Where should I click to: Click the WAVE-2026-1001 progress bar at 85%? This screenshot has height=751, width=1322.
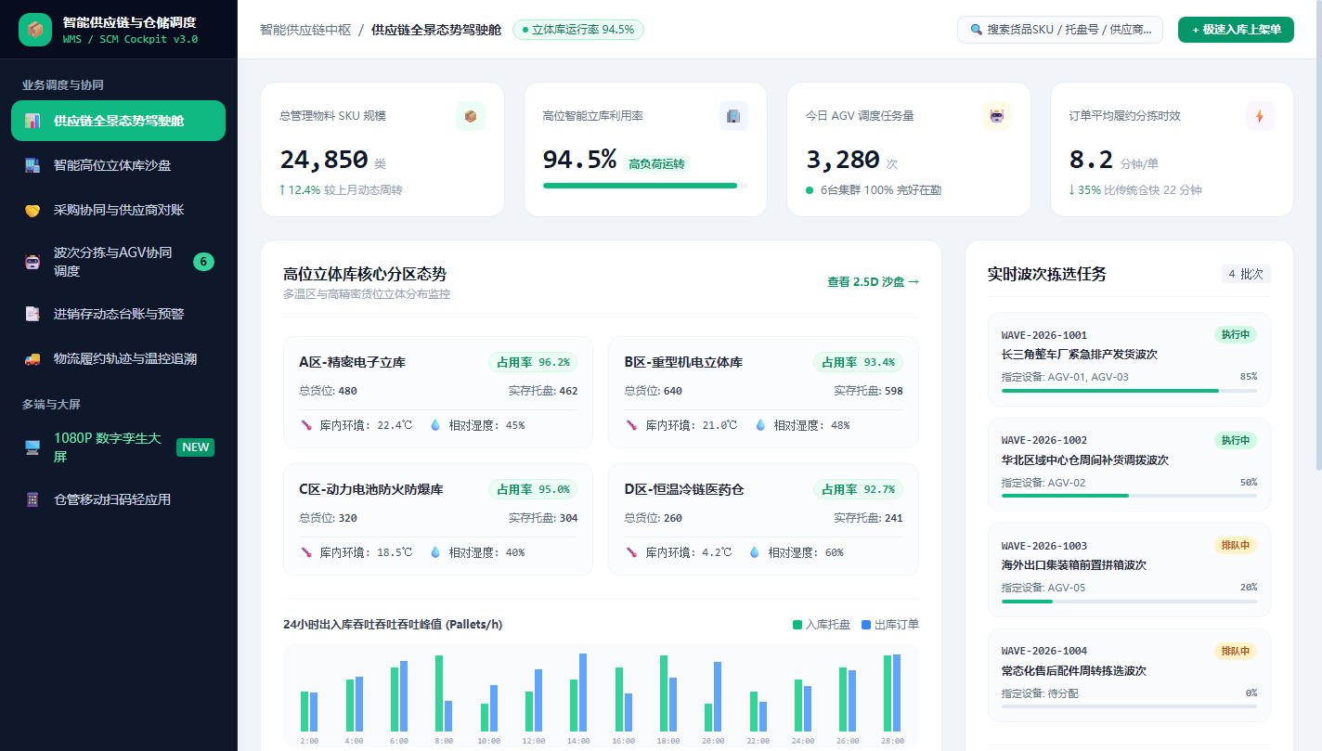tap(1129, 391)
